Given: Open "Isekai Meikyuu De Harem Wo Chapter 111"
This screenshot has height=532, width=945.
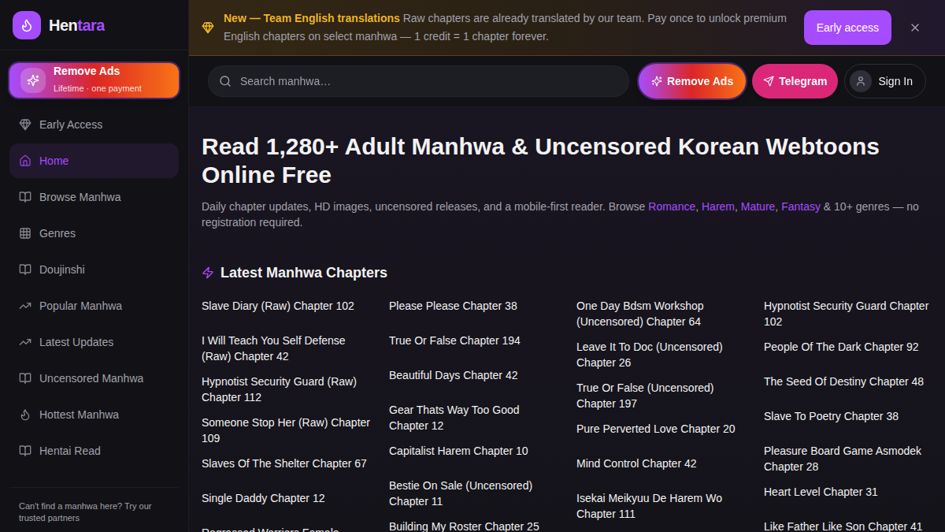Looking at the screenshot, I should [x=649, y=506].
